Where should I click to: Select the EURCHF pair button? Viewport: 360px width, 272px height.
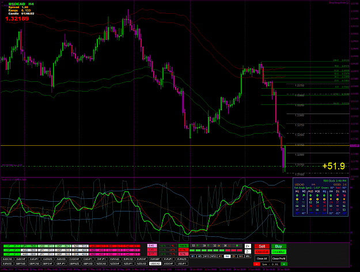pos(142,259)
